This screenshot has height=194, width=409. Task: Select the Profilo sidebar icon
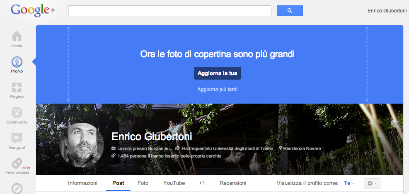[x=17, y=62]
